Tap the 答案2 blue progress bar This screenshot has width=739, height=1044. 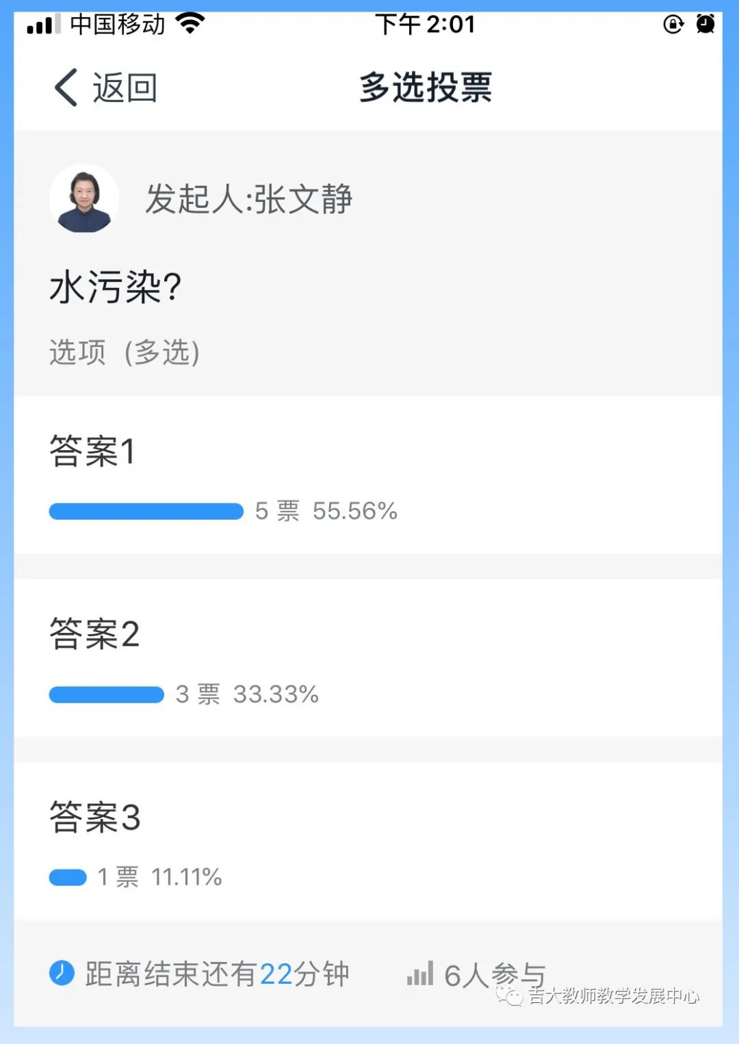tap(107, 695)
